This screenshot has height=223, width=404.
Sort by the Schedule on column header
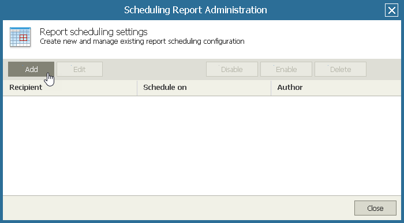[x=204, y=88]
